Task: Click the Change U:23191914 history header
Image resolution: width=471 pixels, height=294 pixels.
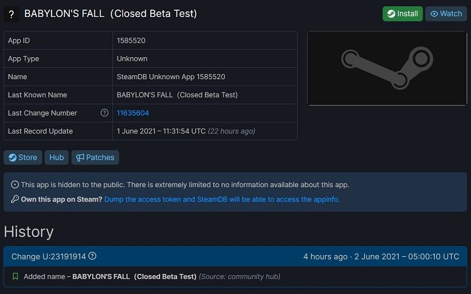Action: [48, 256]
